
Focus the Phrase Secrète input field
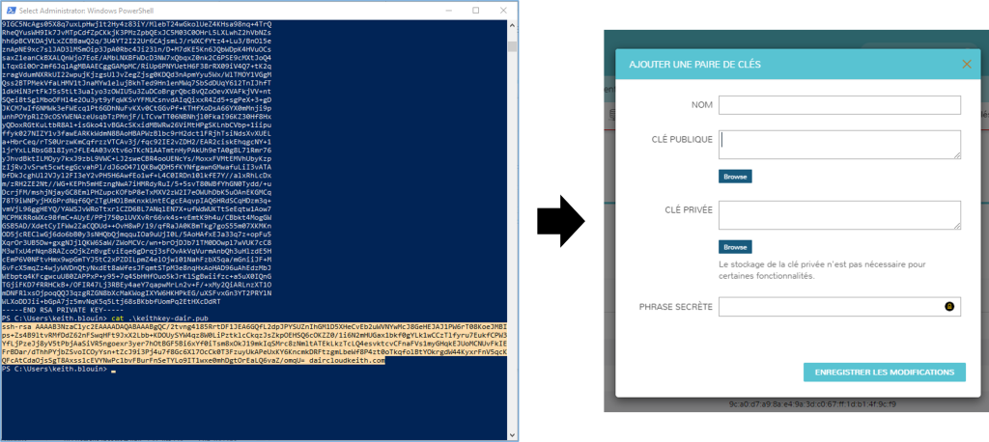(831, 307)
